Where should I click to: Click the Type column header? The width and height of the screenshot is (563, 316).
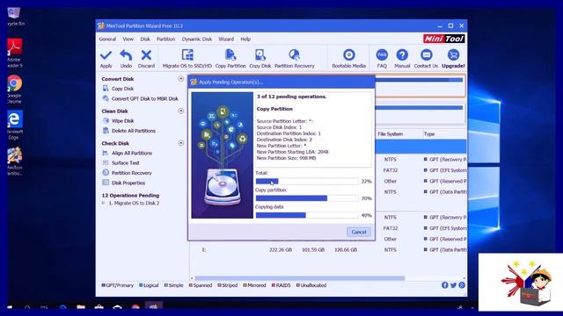(x=429, y=134)
